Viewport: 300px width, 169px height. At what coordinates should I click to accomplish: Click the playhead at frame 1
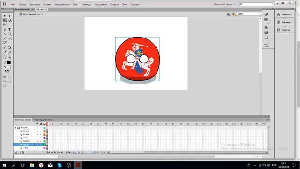(47, 124)
